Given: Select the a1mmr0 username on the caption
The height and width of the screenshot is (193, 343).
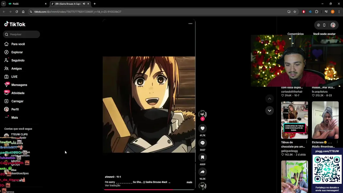Looking at the screenshot, I should pyautogui.click(x=110, y=177).
